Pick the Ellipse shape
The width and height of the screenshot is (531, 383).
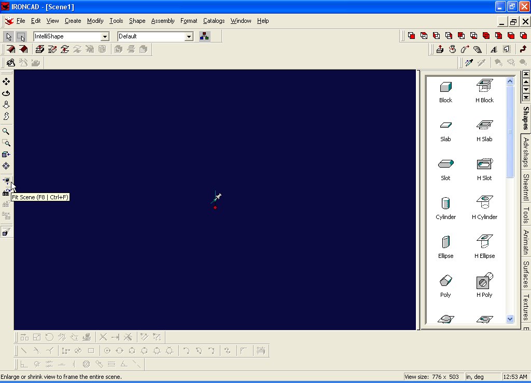(445, 248)
